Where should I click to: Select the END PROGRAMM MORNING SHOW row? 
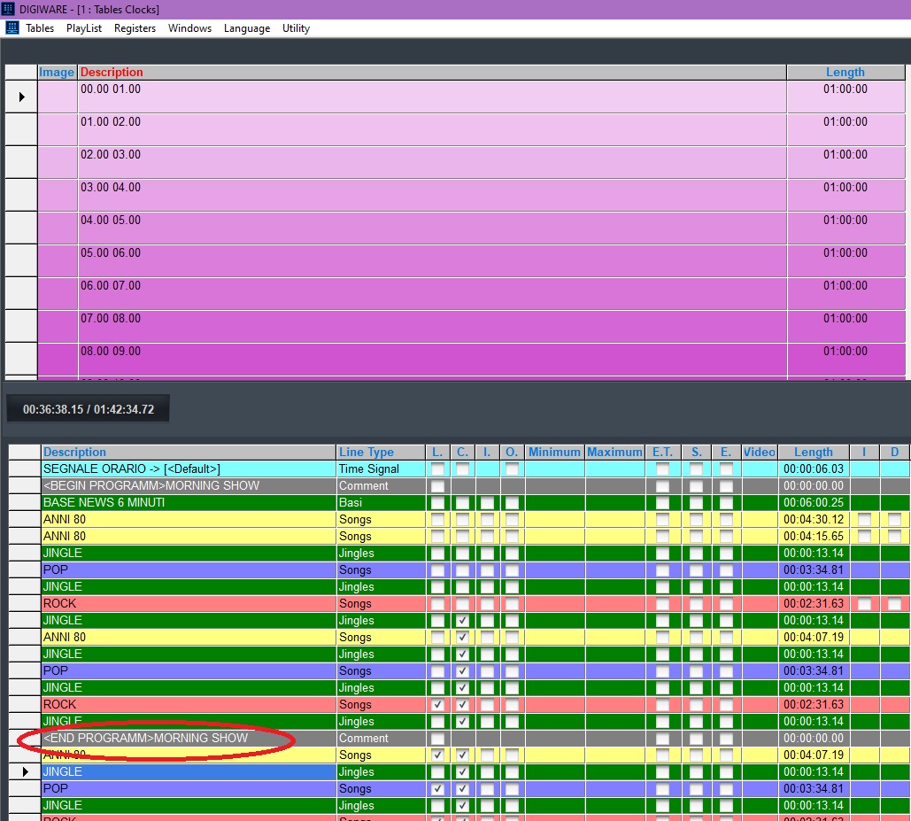188,739
